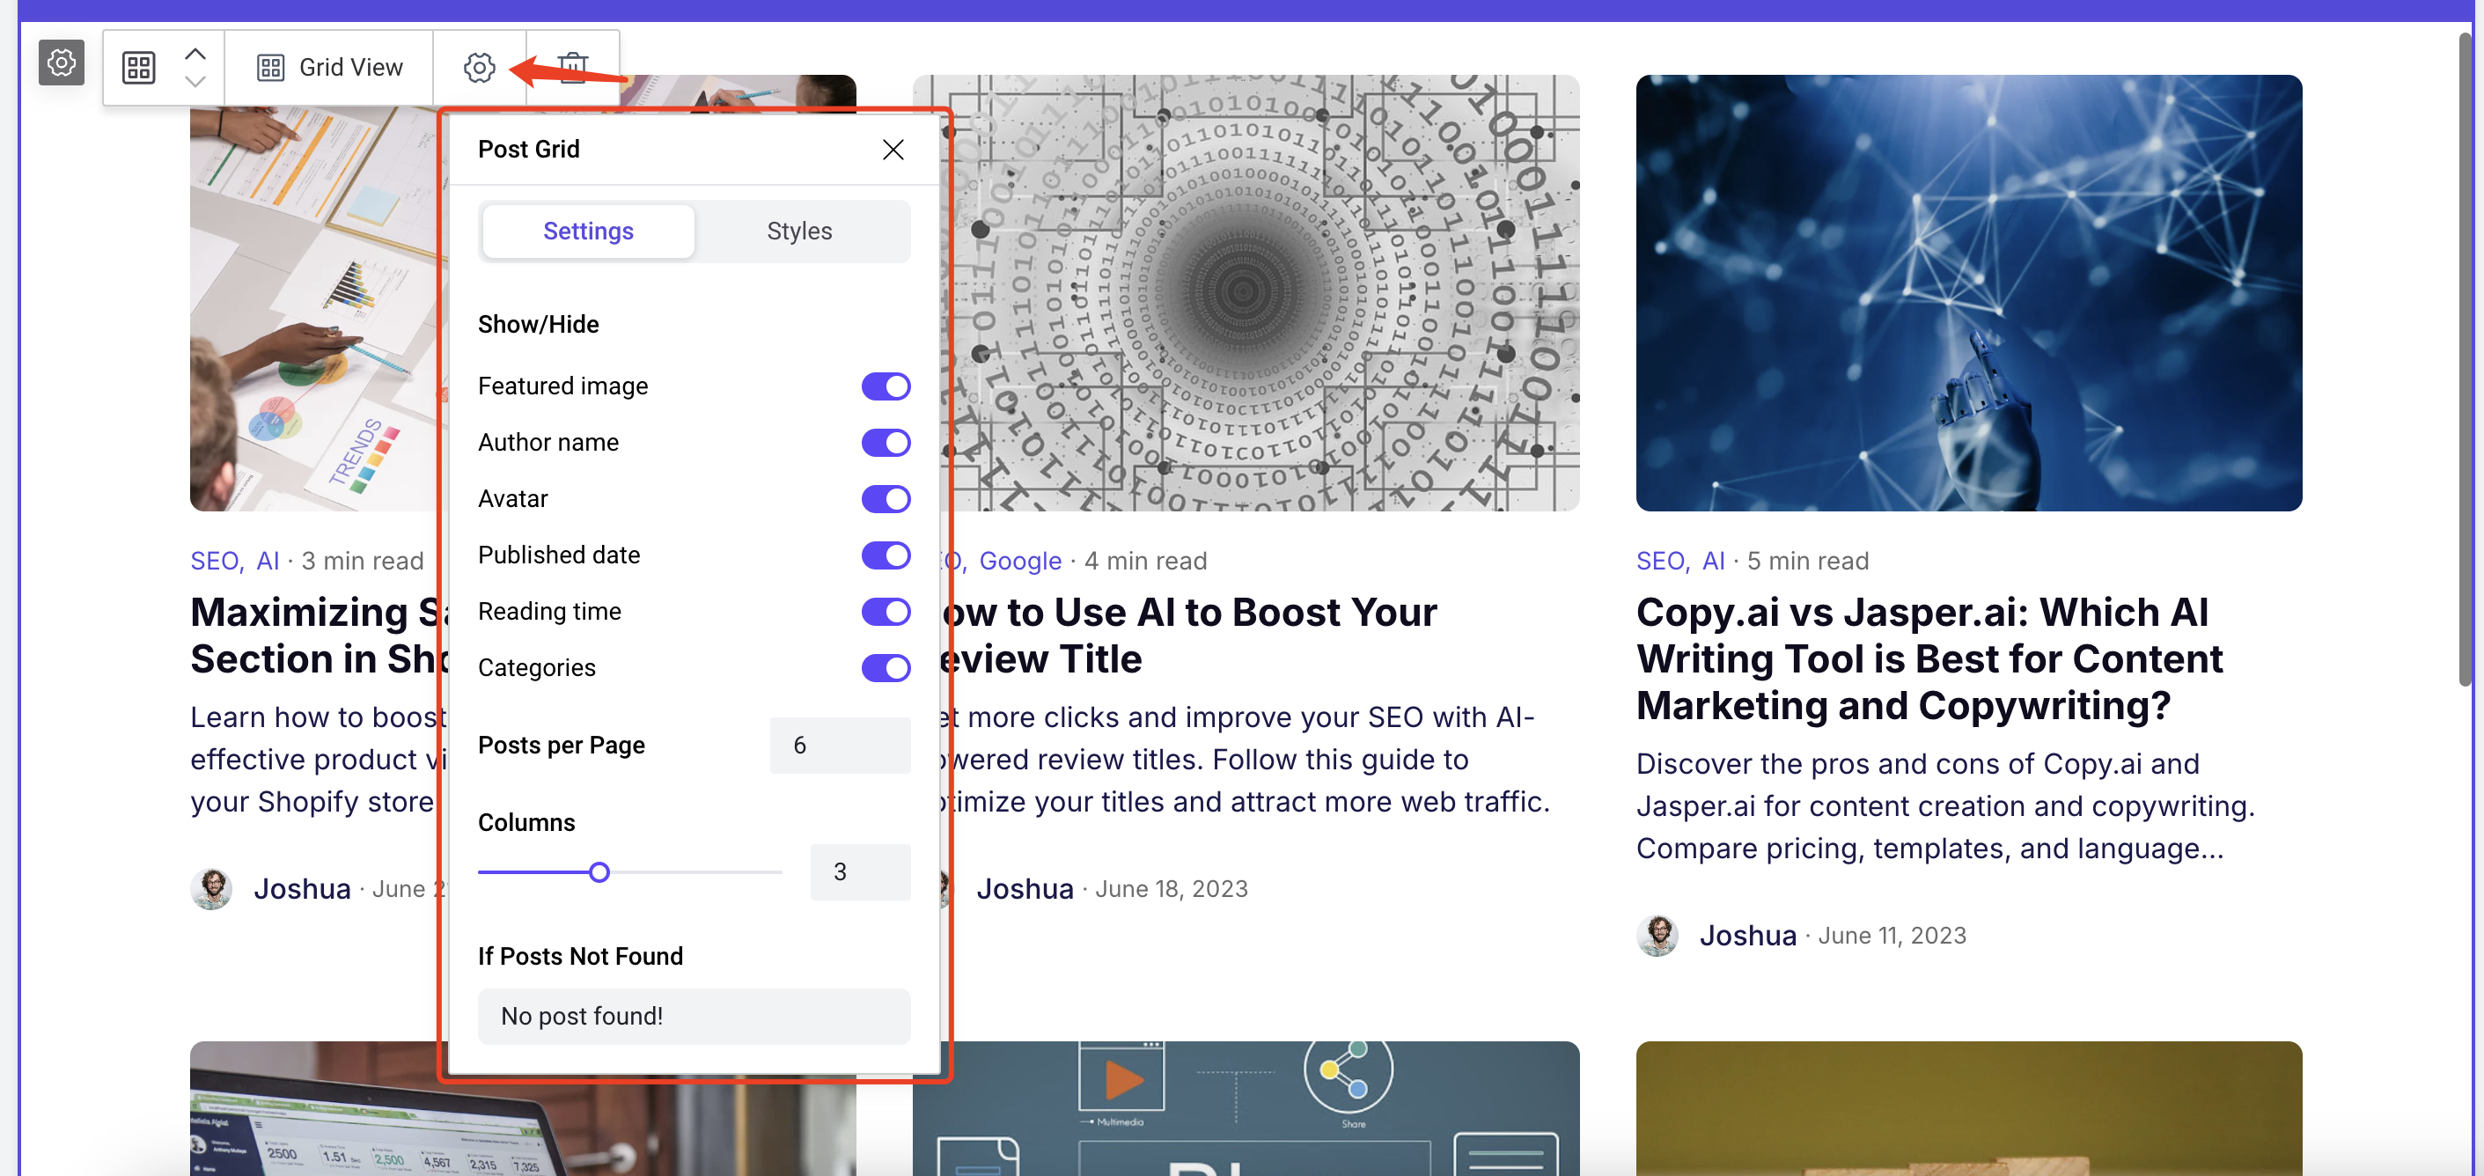Viewport: 2484px width, 1176px height.
Task: Toggle the Featured image show/hide switch
Action: tap(886, 386)
